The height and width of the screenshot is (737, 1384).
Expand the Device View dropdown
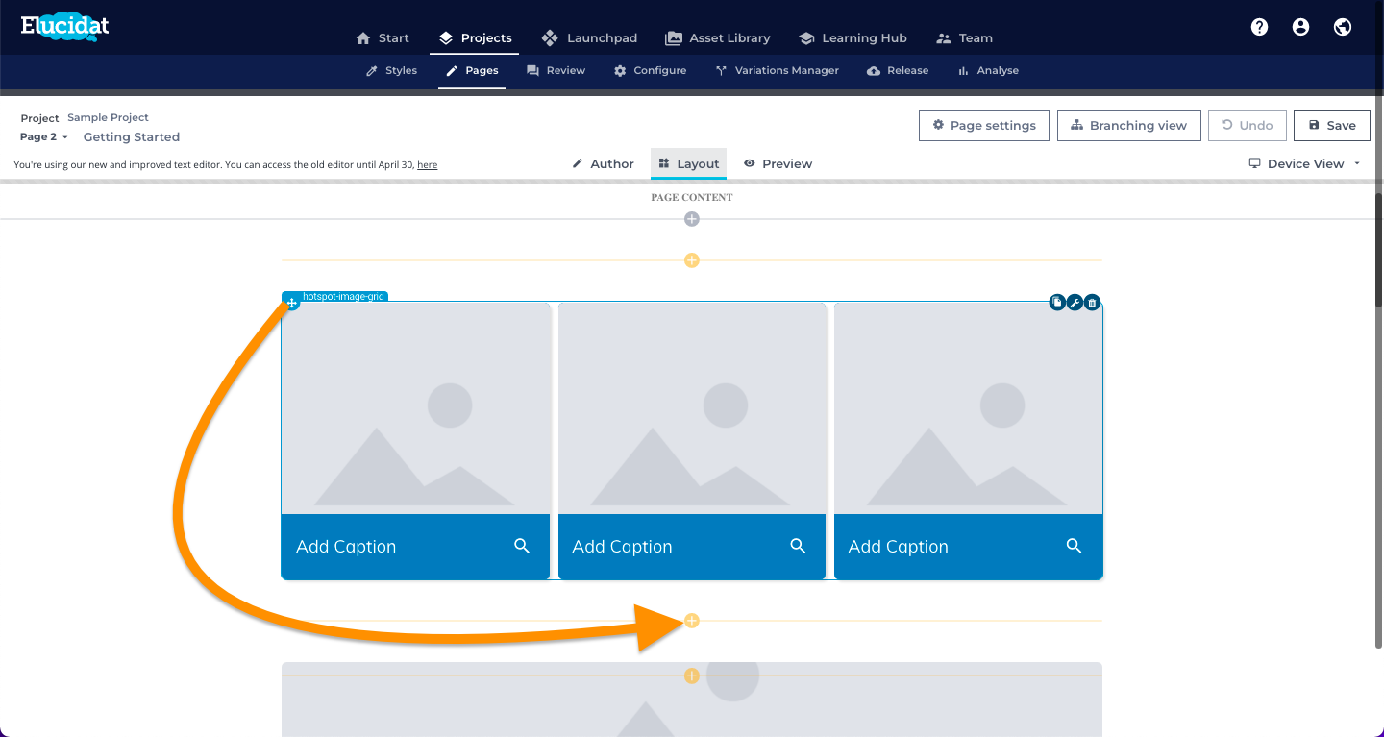tap(1305, 163)
